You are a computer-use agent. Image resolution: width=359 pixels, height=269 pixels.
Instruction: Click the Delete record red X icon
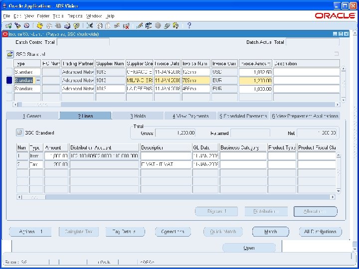tap(126, 25)
